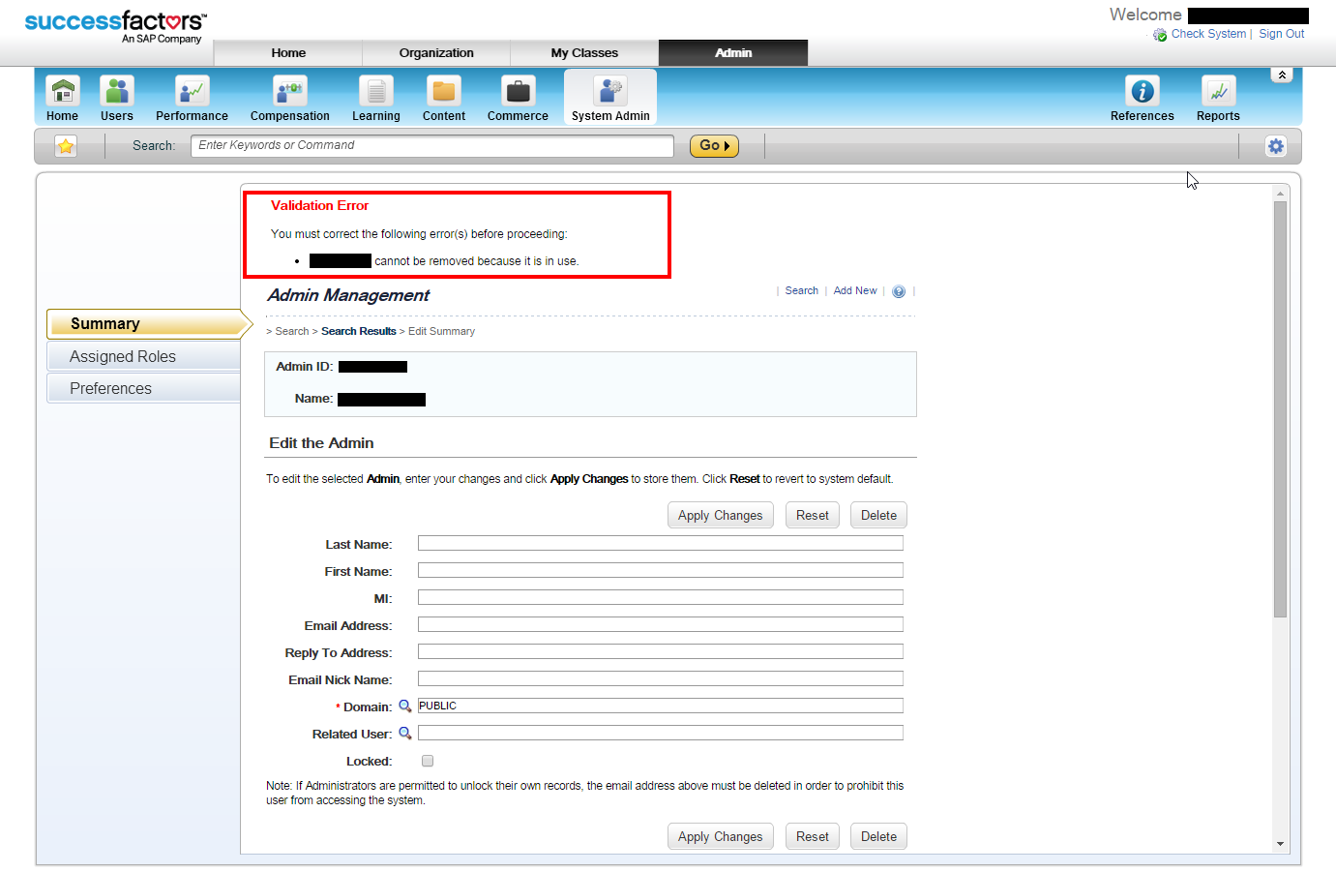Open the Content toolbar icon
The image size is (1336, 872).
point(444,91)
